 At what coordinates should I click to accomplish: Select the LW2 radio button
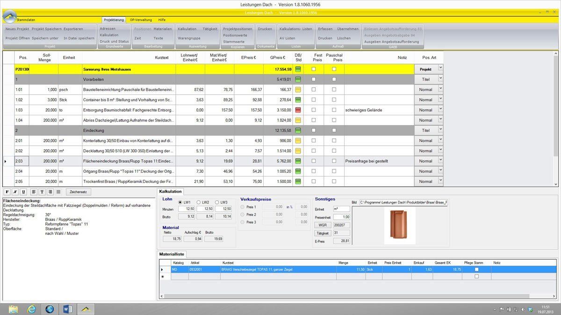199,202
